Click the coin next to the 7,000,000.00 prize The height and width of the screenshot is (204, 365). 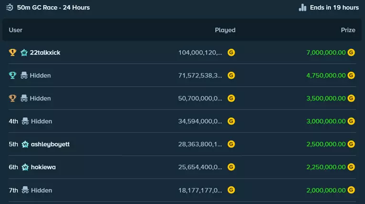[x=351, y=52]
